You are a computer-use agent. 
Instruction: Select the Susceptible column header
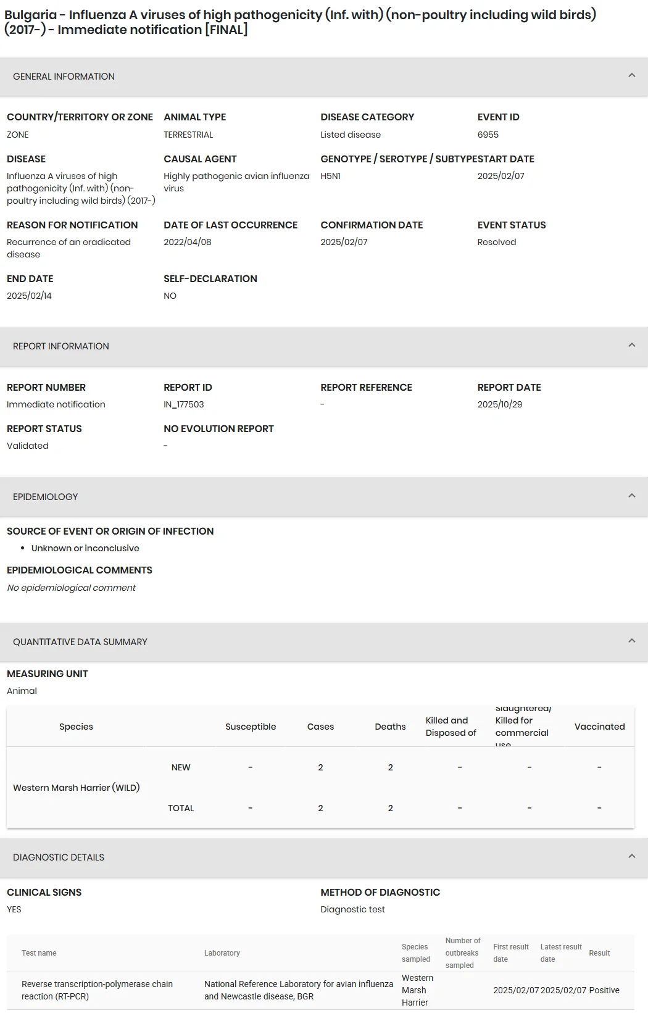click(251, 727)
